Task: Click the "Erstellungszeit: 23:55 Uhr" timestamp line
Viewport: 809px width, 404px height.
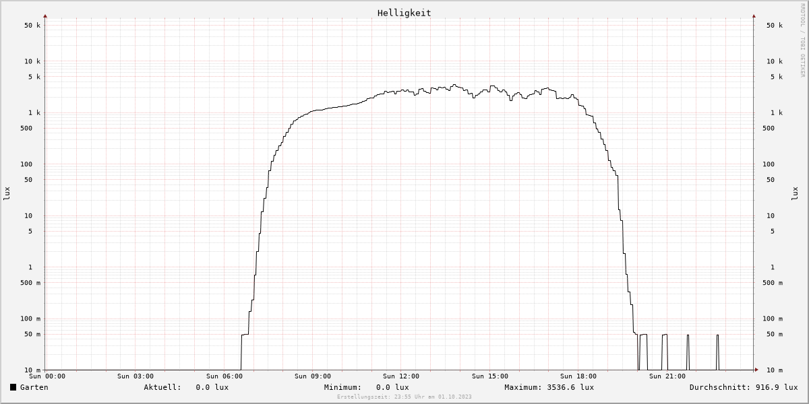Action: pos(404,397)
